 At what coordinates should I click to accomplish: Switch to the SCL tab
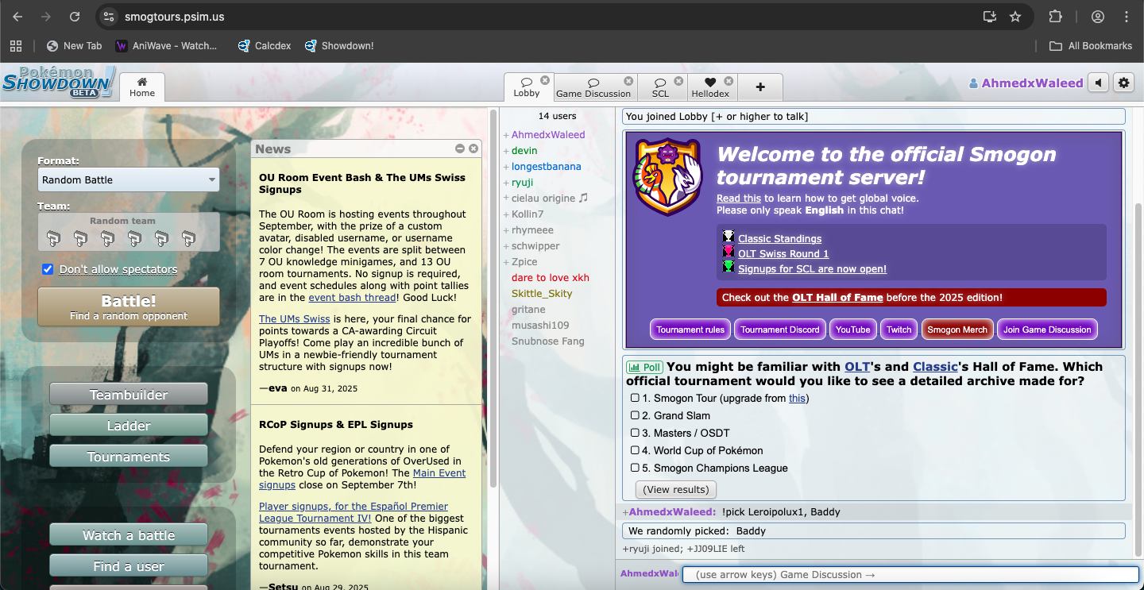click(661, 87)
